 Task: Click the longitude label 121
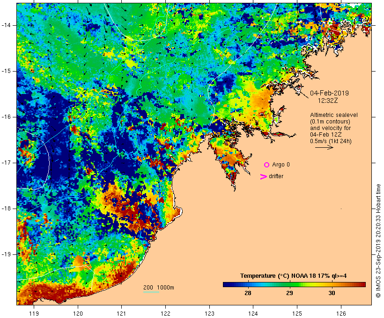tap(121, 313)
